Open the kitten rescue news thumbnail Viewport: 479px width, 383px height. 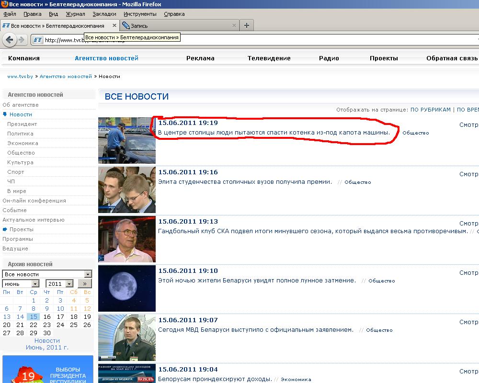(127, 140)
